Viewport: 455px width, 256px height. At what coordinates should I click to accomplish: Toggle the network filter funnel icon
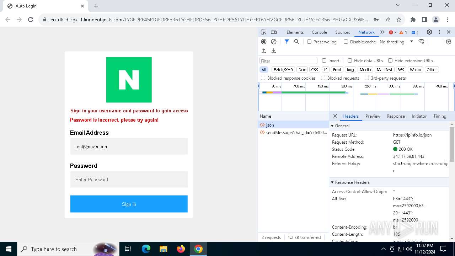tap(287, 42)
